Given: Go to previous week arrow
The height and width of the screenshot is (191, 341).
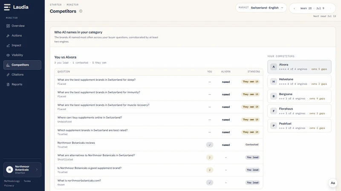Looking at the screenshot, I should (x=294, y=8).
